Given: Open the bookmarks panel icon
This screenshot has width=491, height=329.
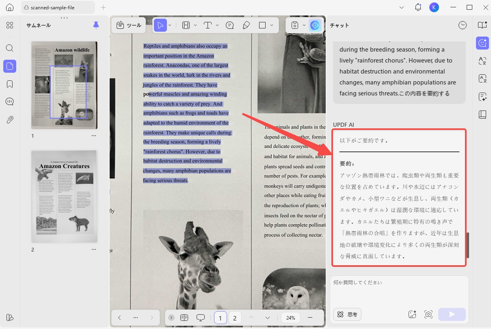Looking at the screenshot, I should (x=10, y=84).
